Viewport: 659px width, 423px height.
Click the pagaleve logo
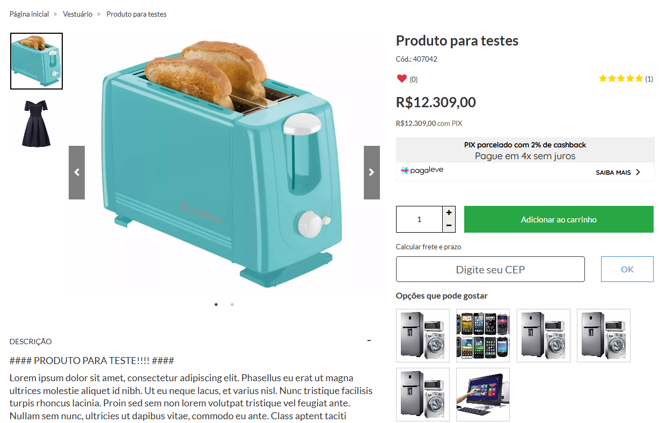422,170
